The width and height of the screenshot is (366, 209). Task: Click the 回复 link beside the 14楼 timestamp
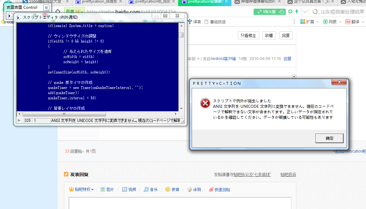click(x=287, y=59)
